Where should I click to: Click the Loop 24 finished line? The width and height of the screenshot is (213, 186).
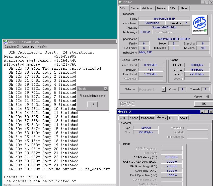(44, 165)
